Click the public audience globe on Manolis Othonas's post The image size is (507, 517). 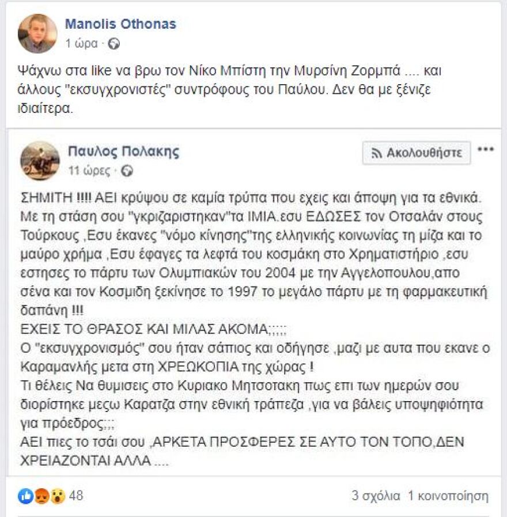tap(114, 42)
